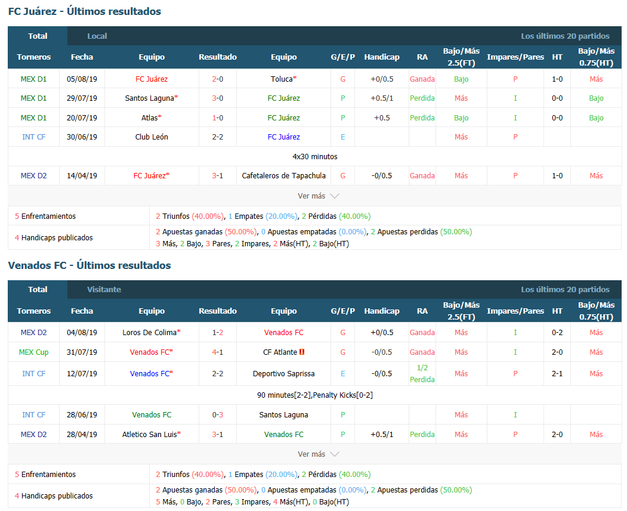
Task: Click Toluca team name
Action: (x=282, y=79)
